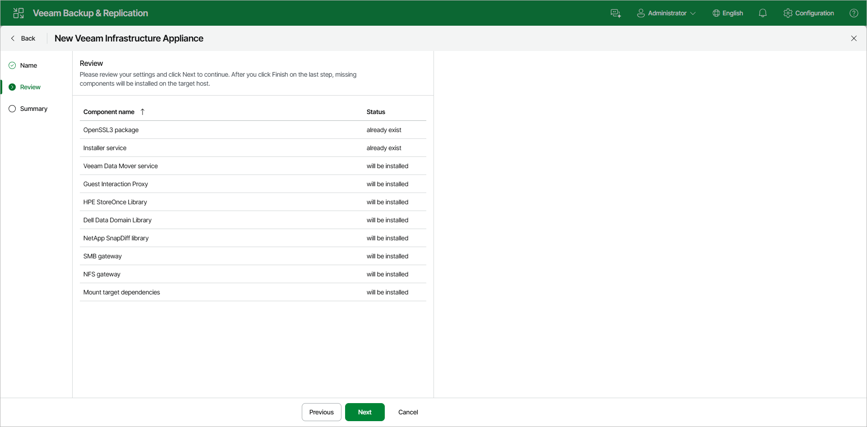The width and height of the screenshot is (867, 427).
Task: Click the empty circle icon beside Summary
Action: [12, 109]
